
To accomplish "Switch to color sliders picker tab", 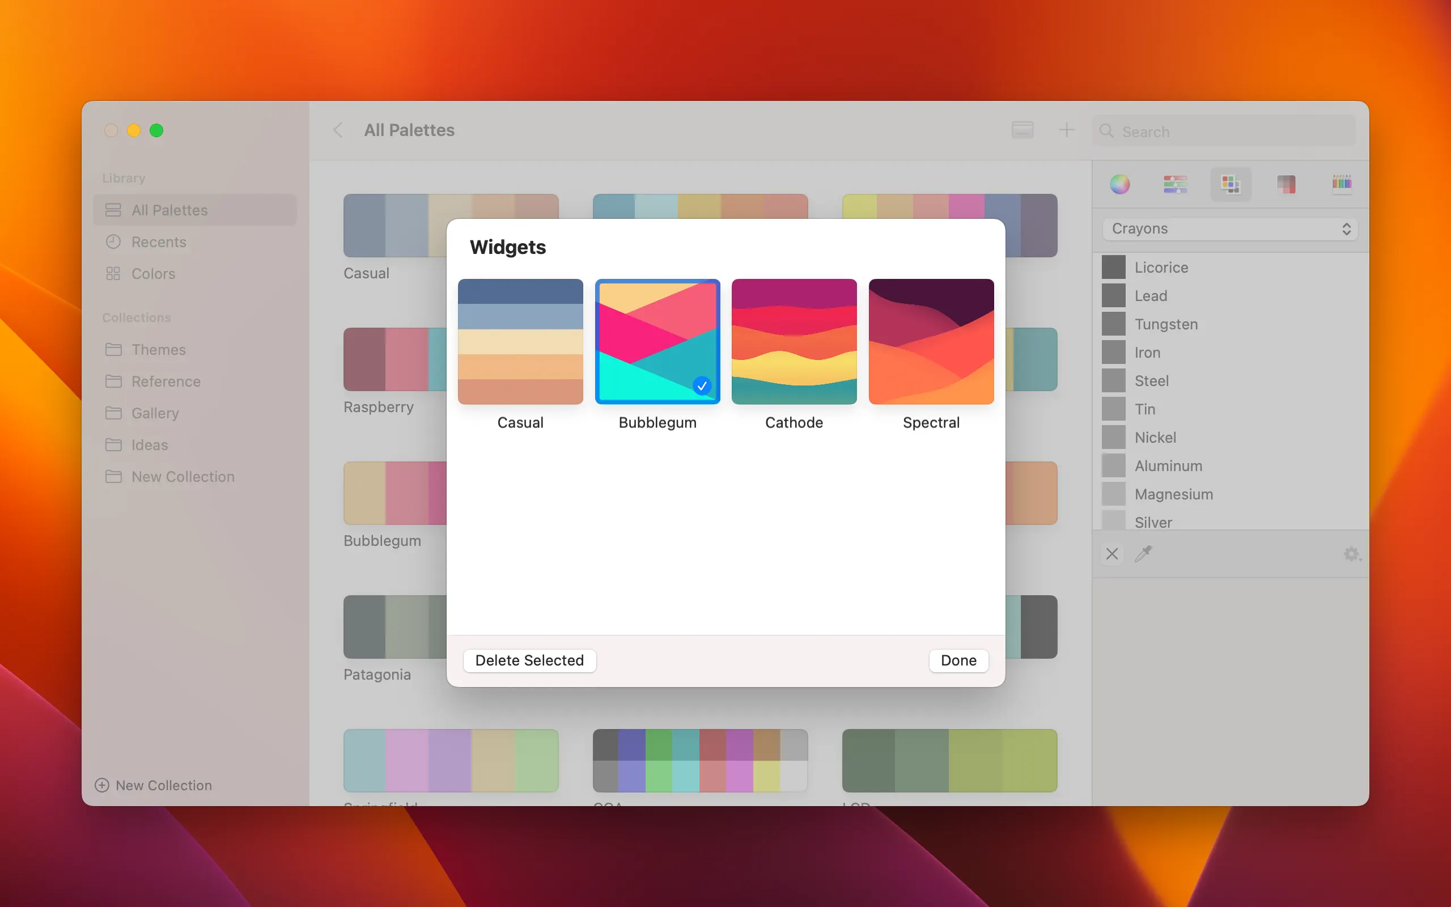I will pyautogui.click(x=1174, y=184).
